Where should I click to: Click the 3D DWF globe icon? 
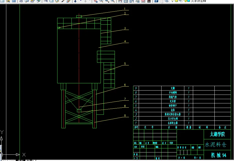click(x=38, y=1)
